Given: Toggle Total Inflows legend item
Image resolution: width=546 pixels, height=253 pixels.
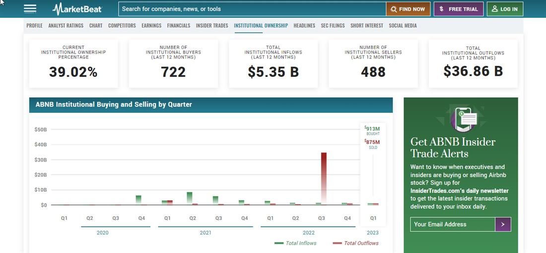Looking at the screenshot, I should pyautogui.click(x=295, y=243).
